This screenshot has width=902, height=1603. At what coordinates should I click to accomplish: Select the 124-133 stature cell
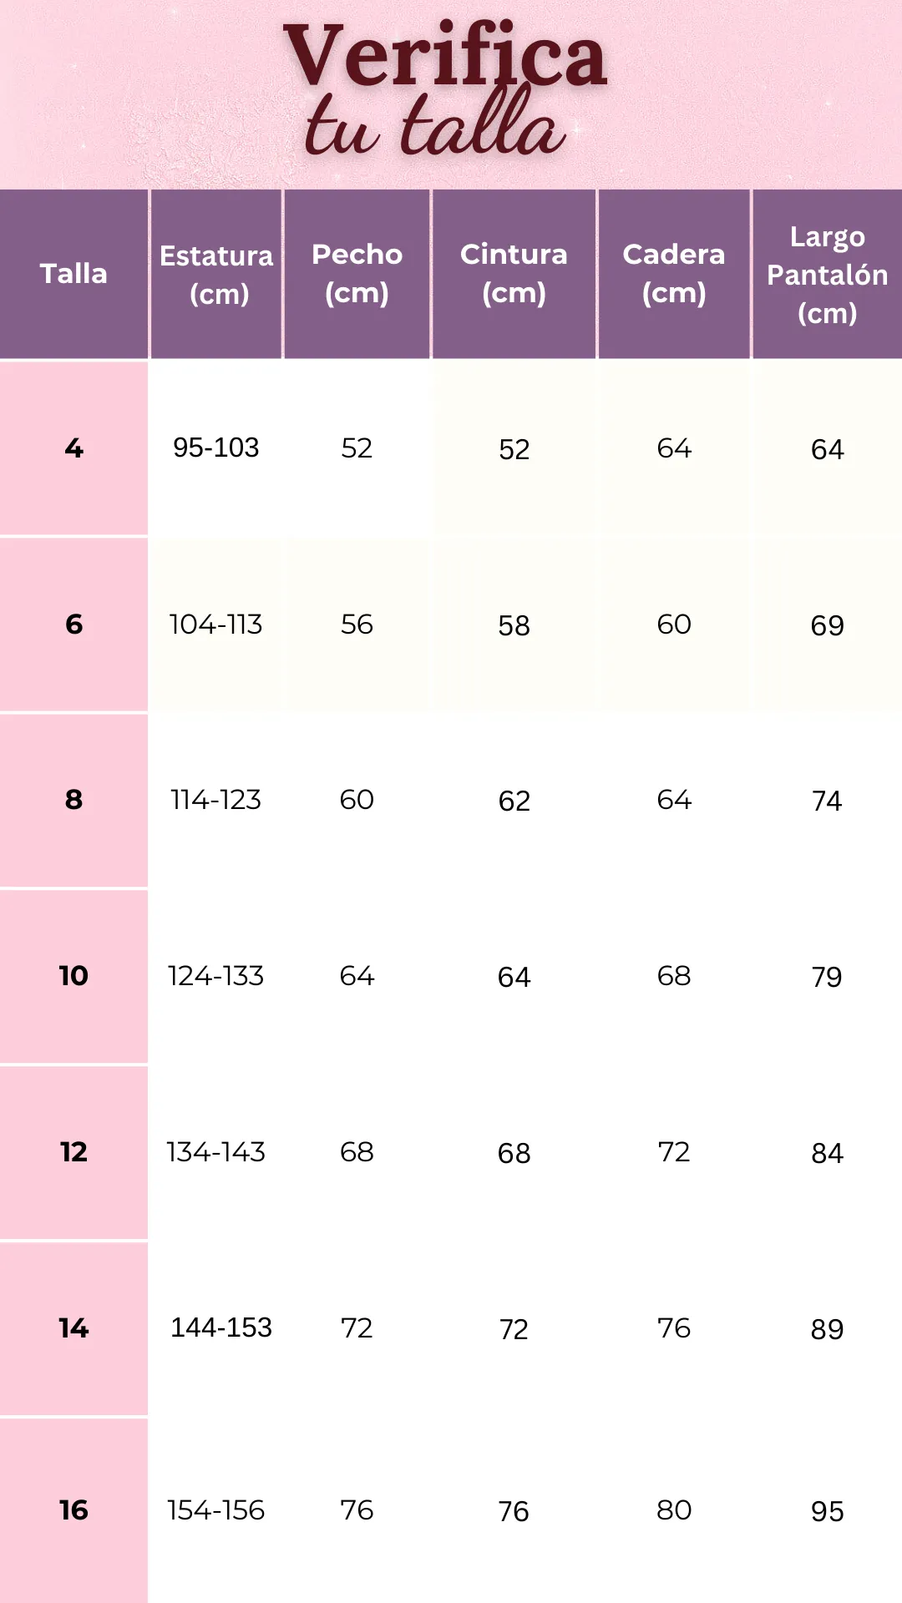point(215,976)
